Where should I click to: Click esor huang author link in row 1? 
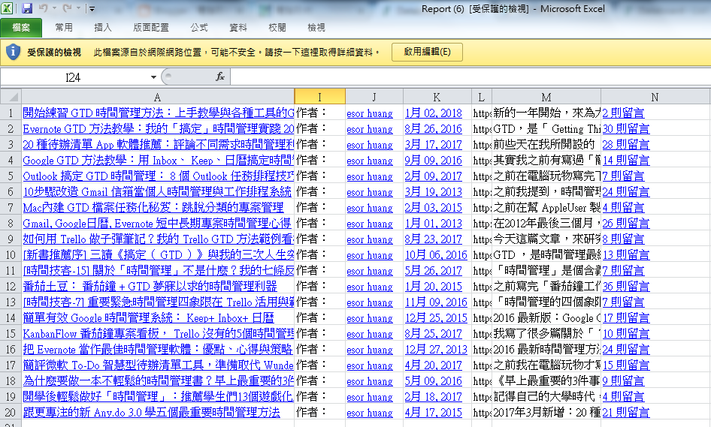point(370,113)
